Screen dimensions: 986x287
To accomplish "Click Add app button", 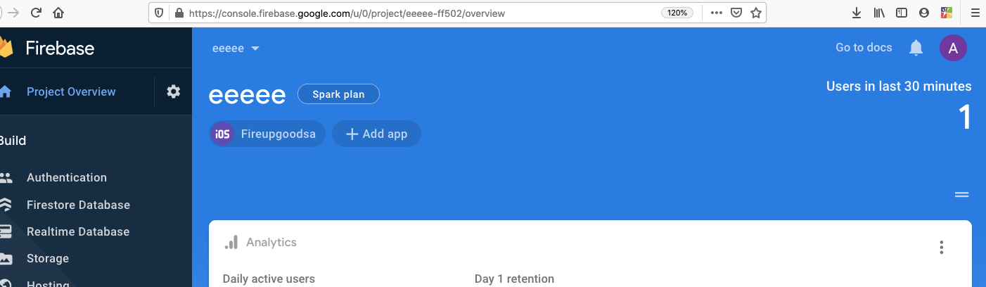I will coord(376,134).
